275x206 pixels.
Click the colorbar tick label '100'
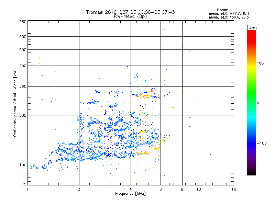click(260, 63)
